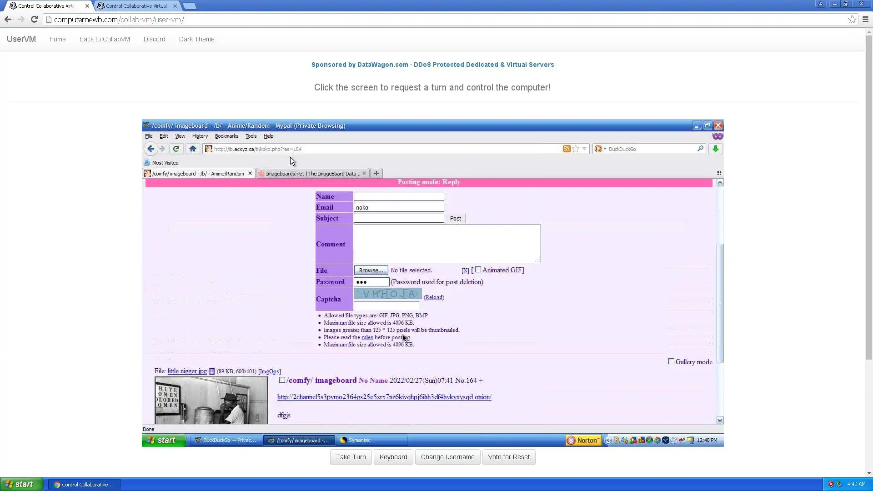Screen dimensions: 873x491
Task: Click the search magnifier in DuckDuckGo box
Action: click(x=700, y=149)
